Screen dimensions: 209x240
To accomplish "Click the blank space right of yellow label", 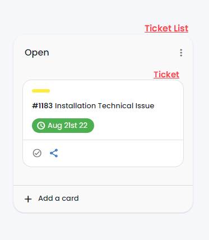I will tap(116, 91).
